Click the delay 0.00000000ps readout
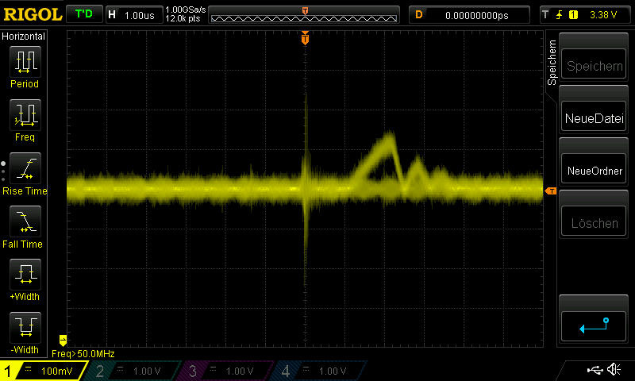 [x=469, y=15]
